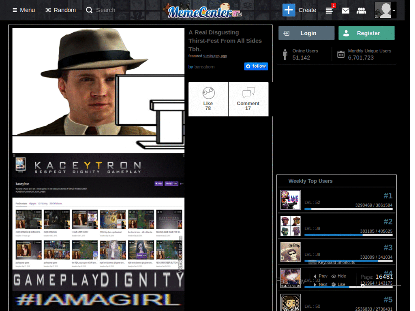This screenshot has height=311, width=415.
Task: Click the Online Users person icon
Action: (x=285, y=55)
